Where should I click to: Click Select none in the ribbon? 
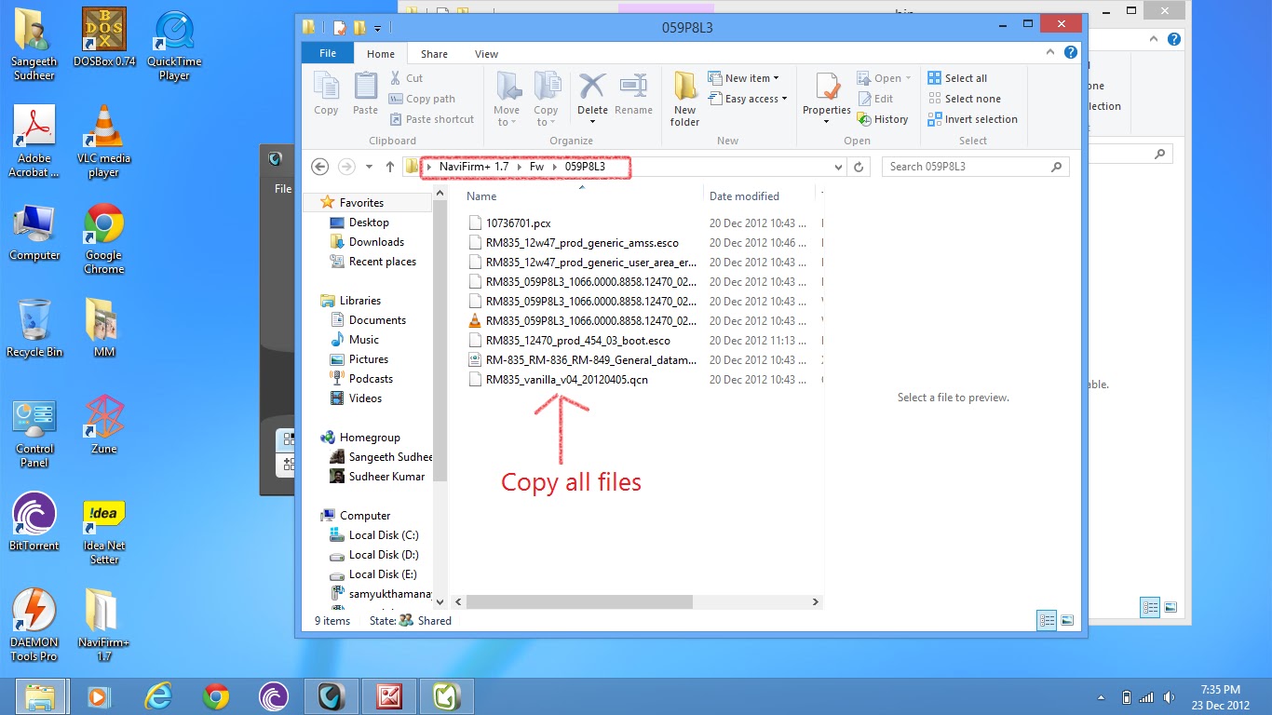coord(964,99)
